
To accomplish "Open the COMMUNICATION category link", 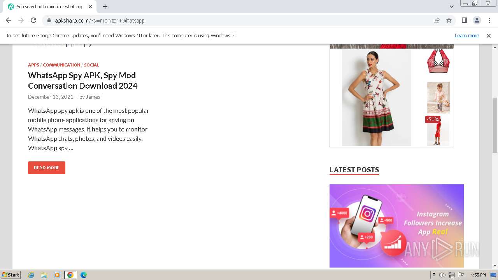I will pos(61,65).
